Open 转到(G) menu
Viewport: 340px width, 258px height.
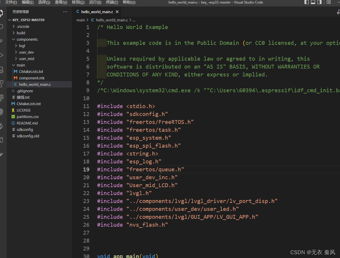(78, 2)
